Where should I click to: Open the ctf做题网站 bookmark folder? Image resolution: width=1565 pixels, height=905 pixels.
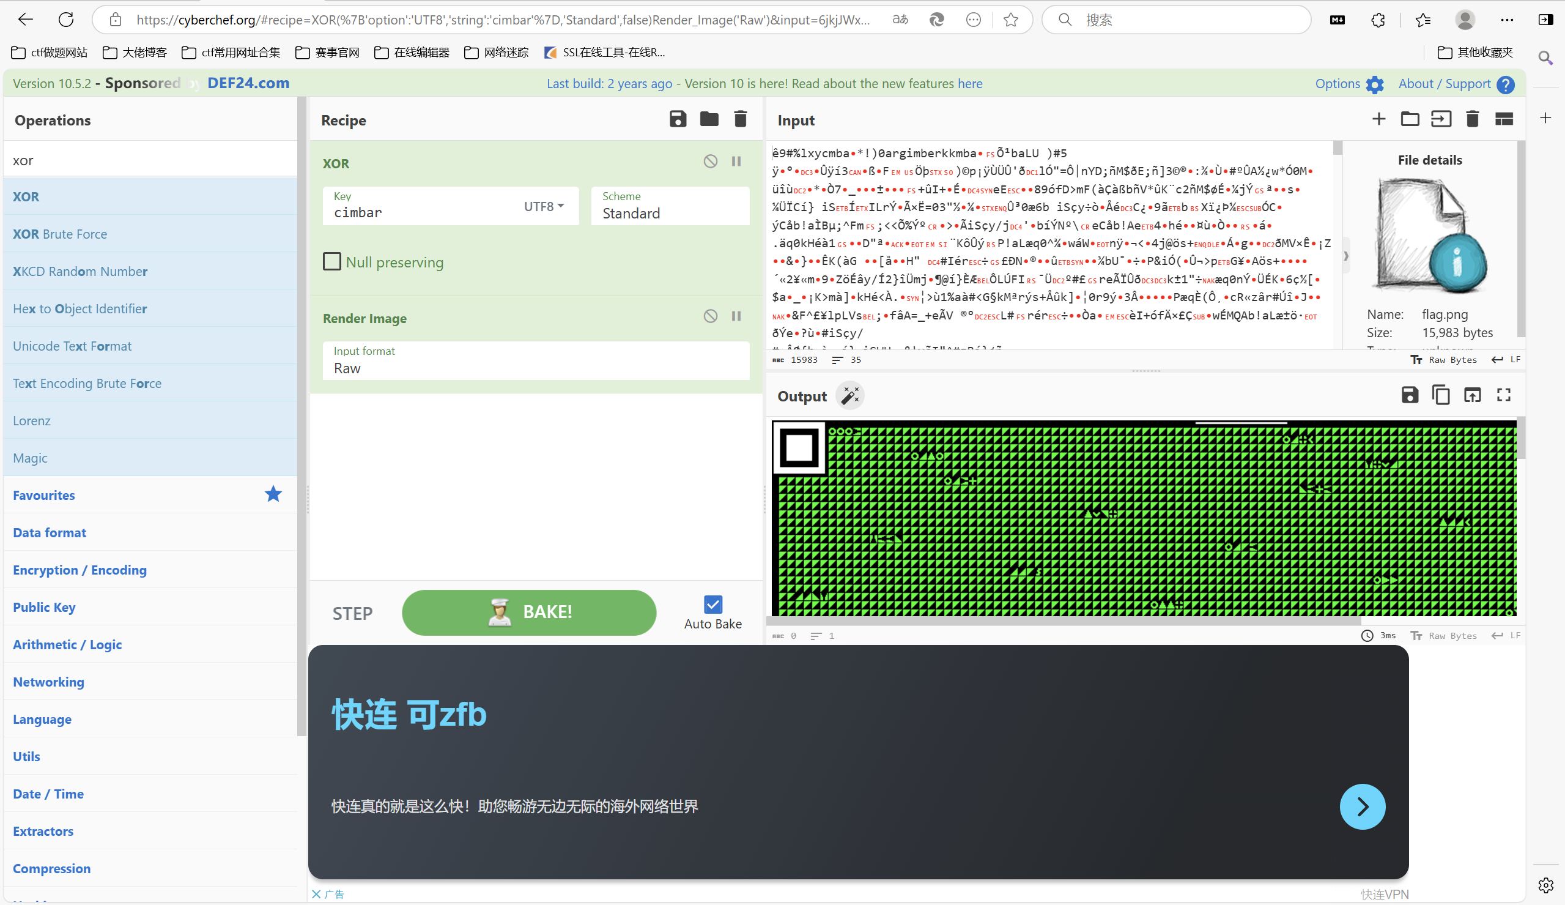point(50,52)
